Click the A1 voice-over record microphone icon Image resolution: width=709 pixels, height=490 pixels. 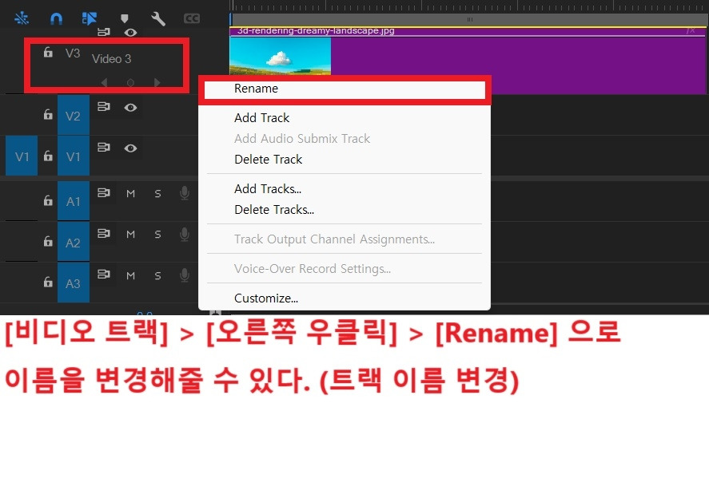[185, 193]
